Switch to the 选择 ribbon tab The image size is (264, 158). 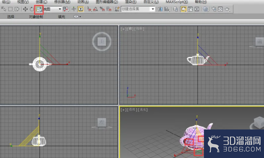tap(11, 17)
